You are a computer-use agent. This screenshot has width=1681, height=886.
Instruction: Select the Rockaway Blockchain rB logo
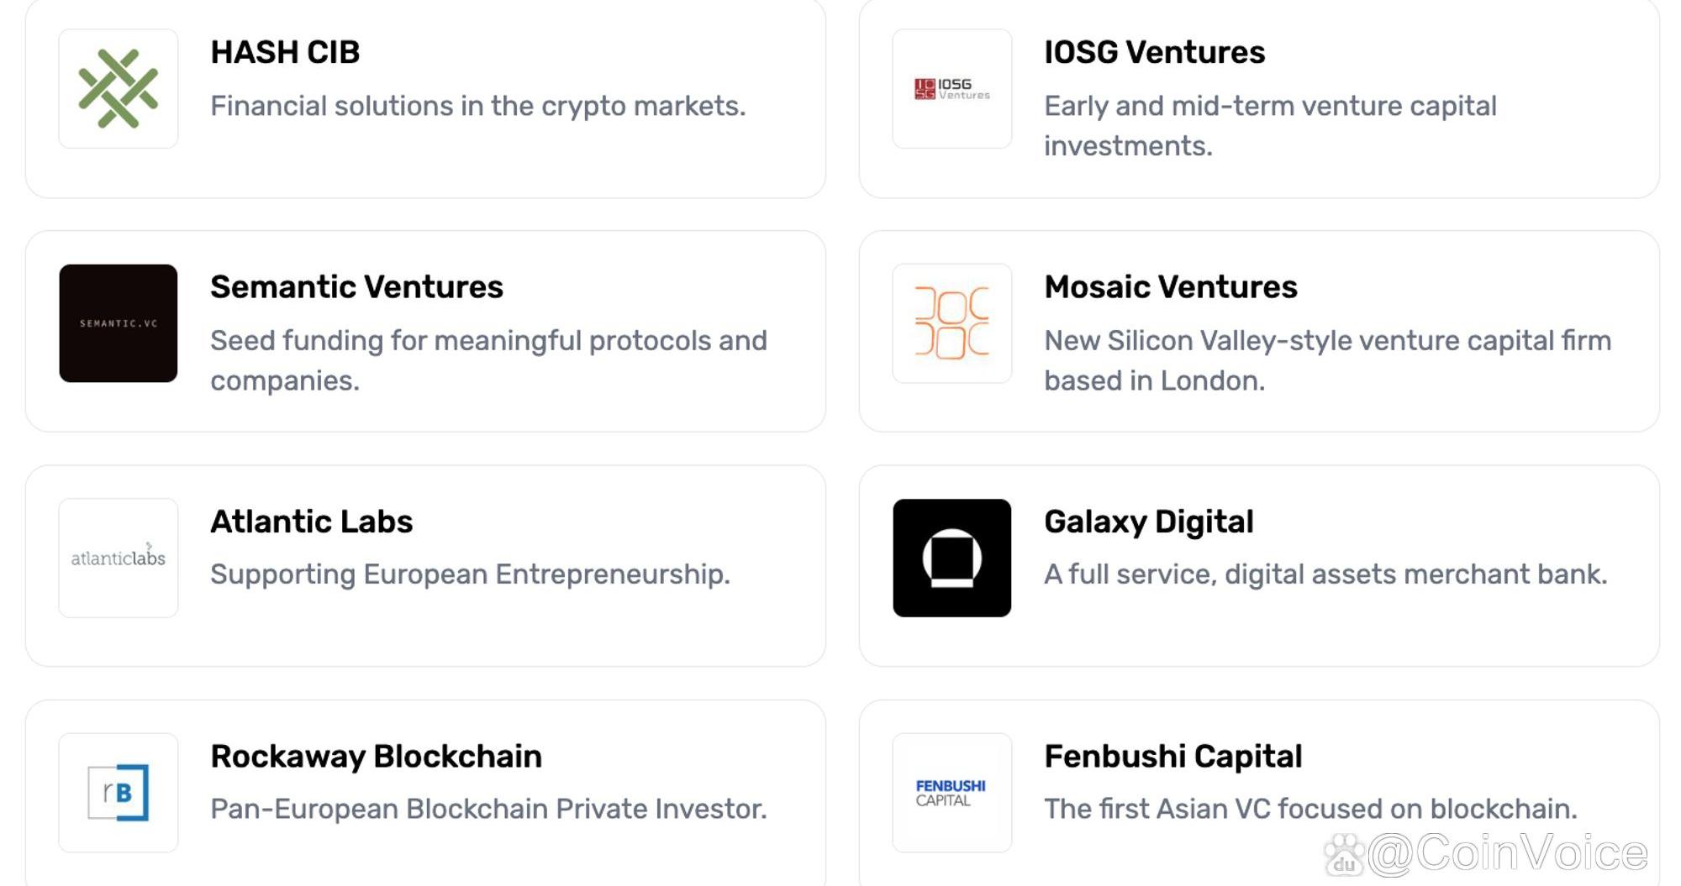(119, 793)
